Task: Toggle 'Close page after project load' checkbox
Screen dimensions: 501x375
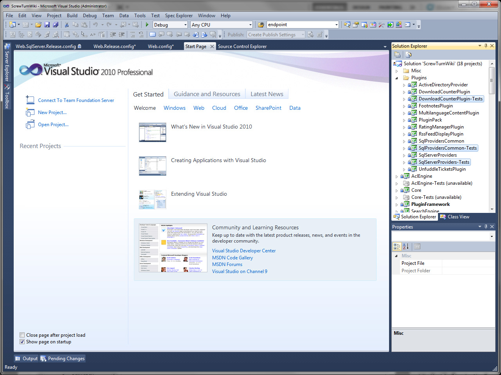Action: point(22,335)
